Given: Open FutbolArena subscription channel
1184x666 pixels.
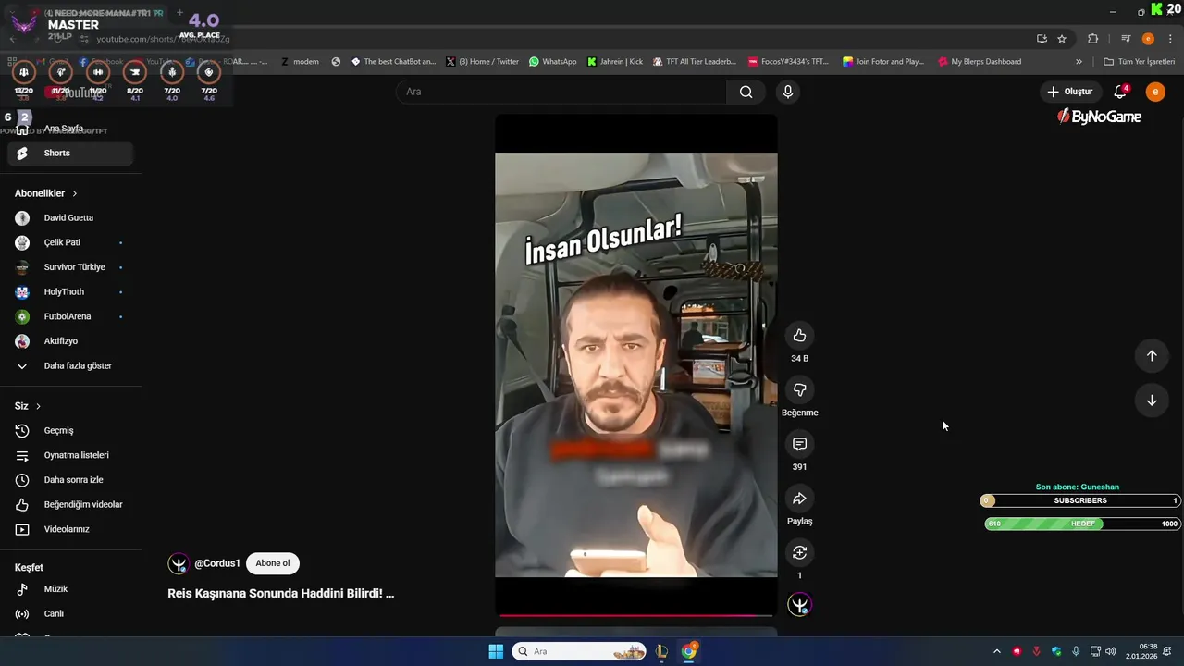Looking at the screenshot, I should 70,316.
